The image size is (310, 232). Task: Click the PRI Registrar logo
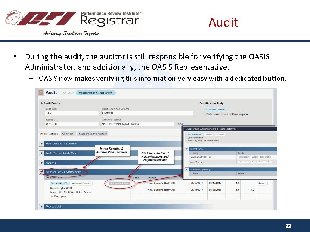tap(73, 23)
